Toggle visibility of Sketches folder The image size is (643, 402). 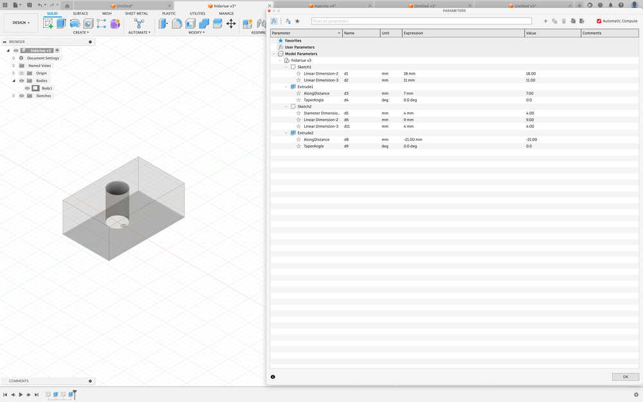(x=22, y=96)
